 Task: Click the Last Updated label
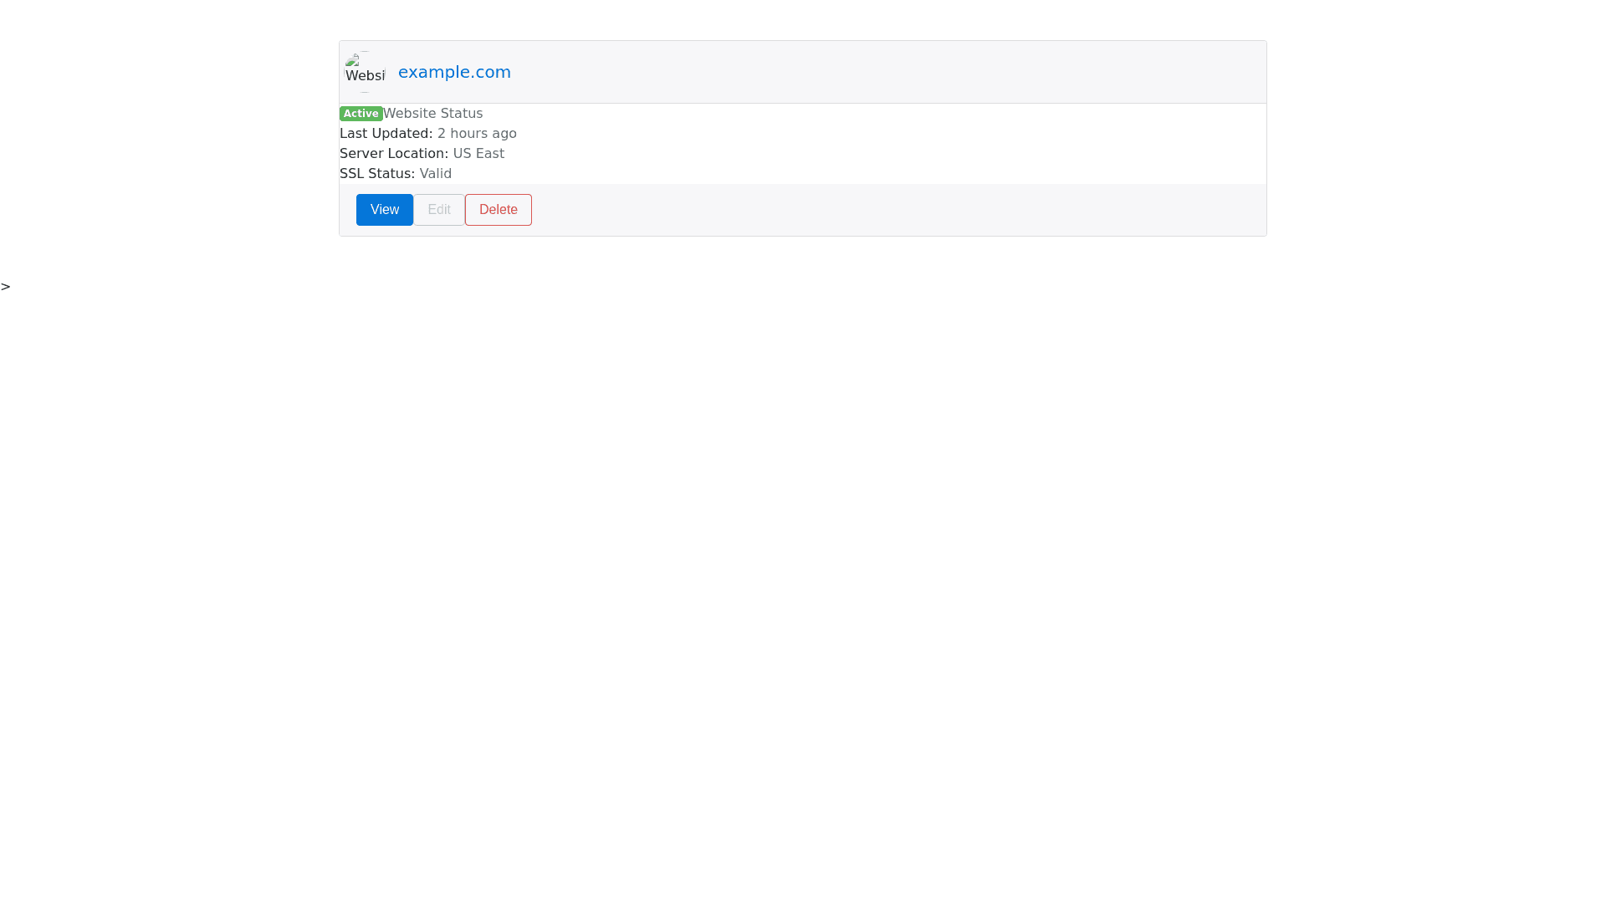(386, 134)
